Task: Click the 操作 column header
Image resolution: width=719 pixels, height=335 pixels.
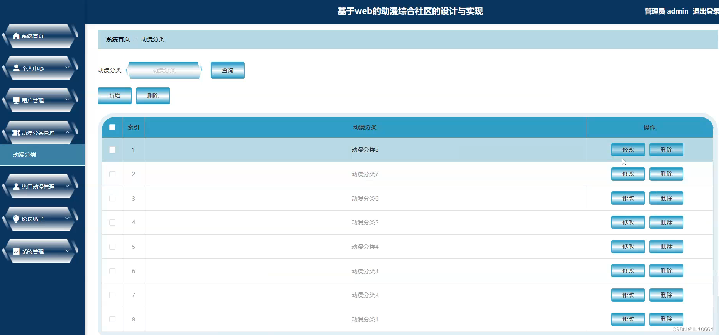Action: point(649,128)
